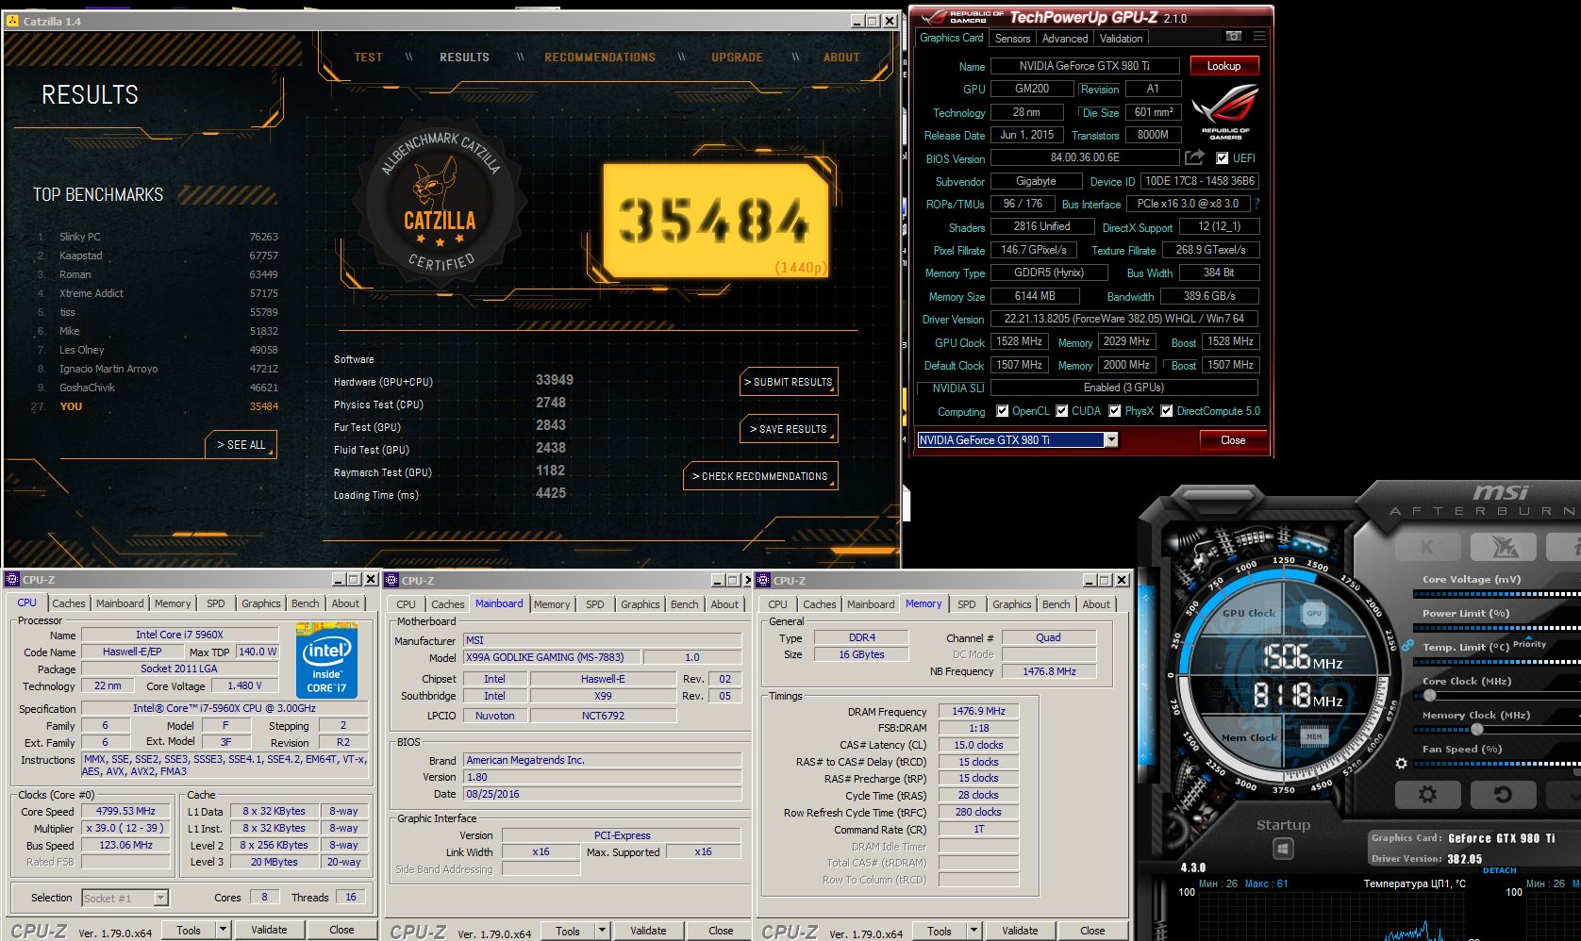Click Validate in the Memory CPU-Z window

1020,931
